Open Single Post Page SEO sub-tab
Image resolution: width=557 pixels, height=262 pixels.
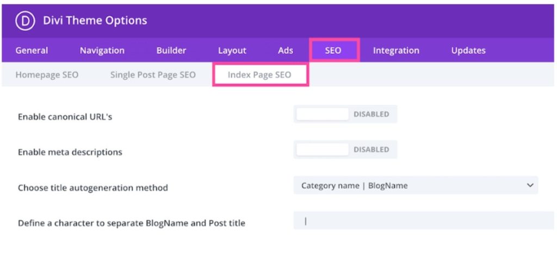click(153, 75)
